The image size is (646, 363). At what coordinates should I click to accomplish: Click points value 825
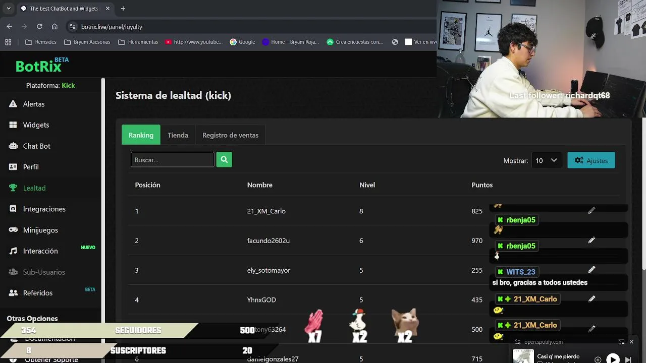(x=477, y=211)
